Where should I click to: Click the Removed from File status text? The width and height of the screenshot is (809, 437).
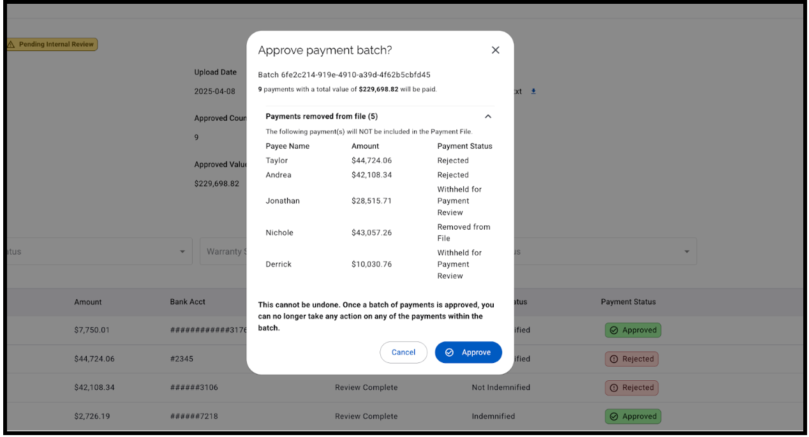click(463, 233)
